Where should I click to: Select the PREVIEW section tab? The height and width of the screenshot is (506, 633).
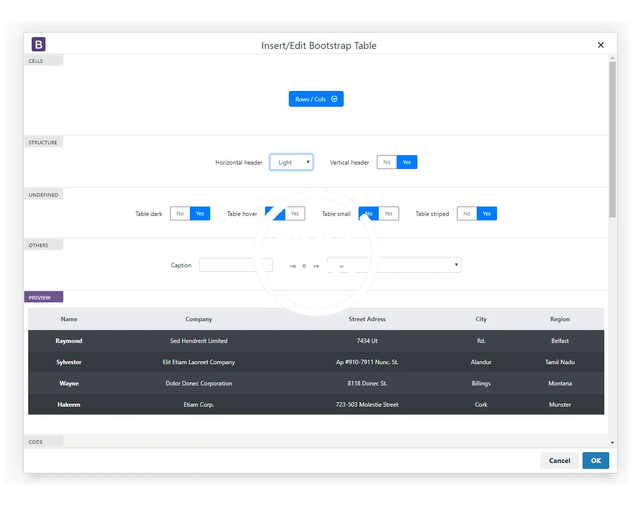point(44,297)
